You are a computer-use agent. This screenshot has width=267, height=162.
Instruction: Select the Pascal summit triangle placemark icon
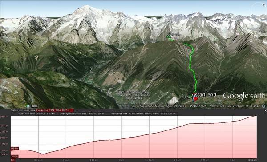tap(168, 36)
